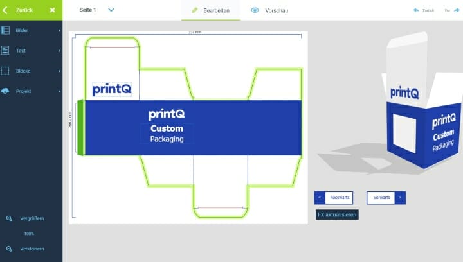
Task: Click the pencil icon in Bearbeiten tab
Action: 195,10
